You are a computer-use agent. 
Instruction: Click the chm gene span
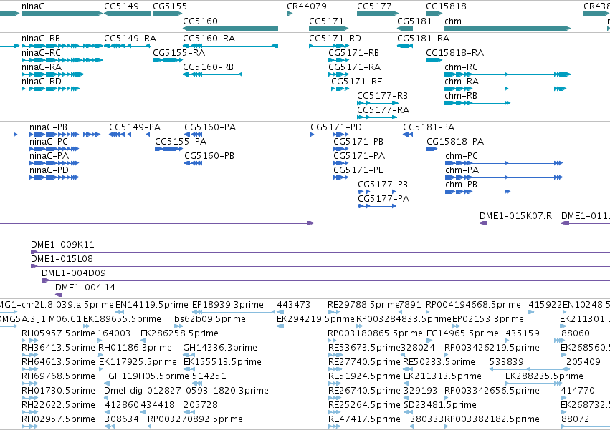point(507,29)
